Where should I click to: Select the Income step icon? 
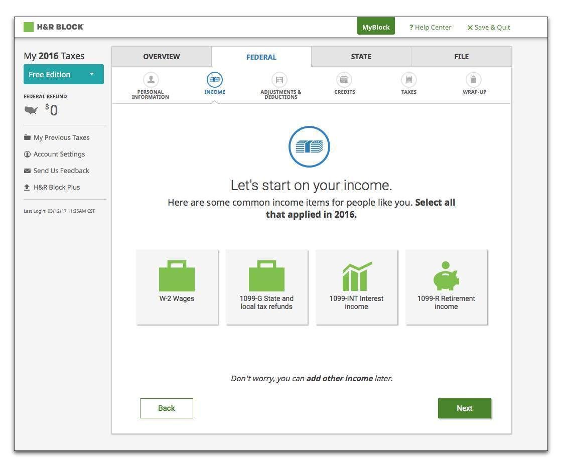coord(215,80)
